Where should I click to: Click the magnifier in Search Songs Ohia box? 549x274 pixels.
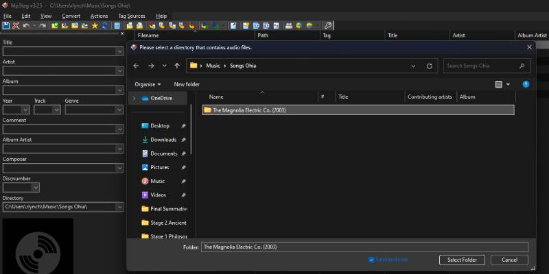click(522, 66)
